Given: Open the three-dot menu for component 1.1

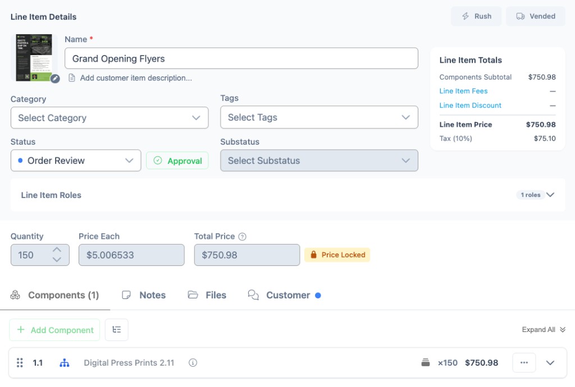Looking at the screenshot, I should 524,362.
